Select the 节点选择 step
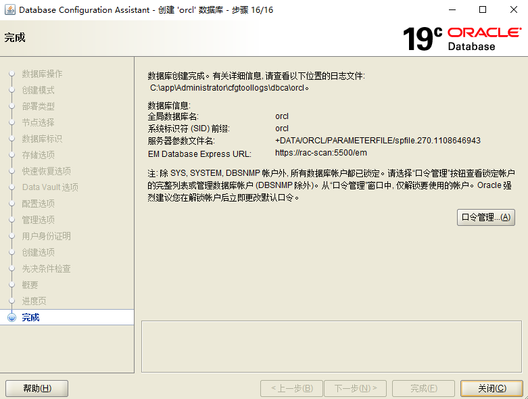Image resolution: width=528 pixels, height=399 pixels. tap(38, 122)
